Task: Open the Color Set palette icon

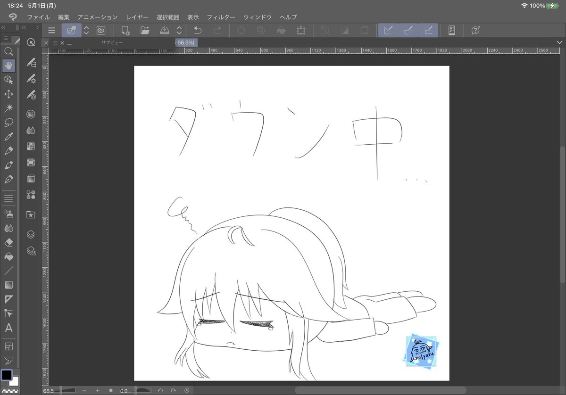Action: coord(31,146)
